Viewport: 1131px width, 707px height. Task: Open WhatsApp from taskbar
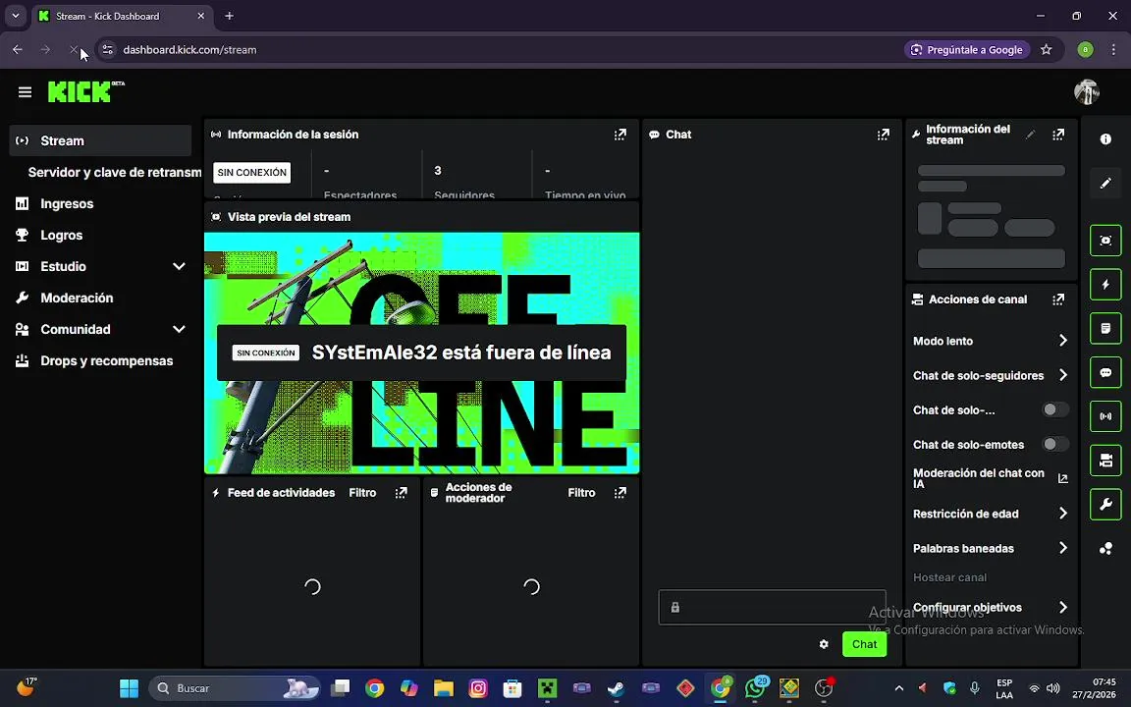coord(754,688)
